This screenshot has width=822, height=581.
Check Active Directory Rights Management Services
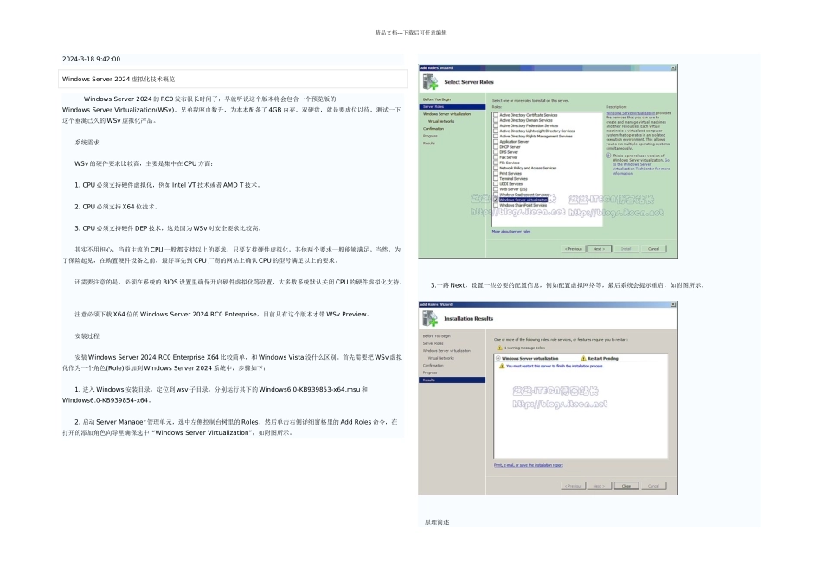pos(496,137)
